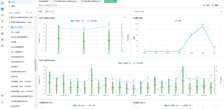This screenshot has height=109, width=224.
Task: Open the table grid module icon
Action: click(x=2, y=15)
